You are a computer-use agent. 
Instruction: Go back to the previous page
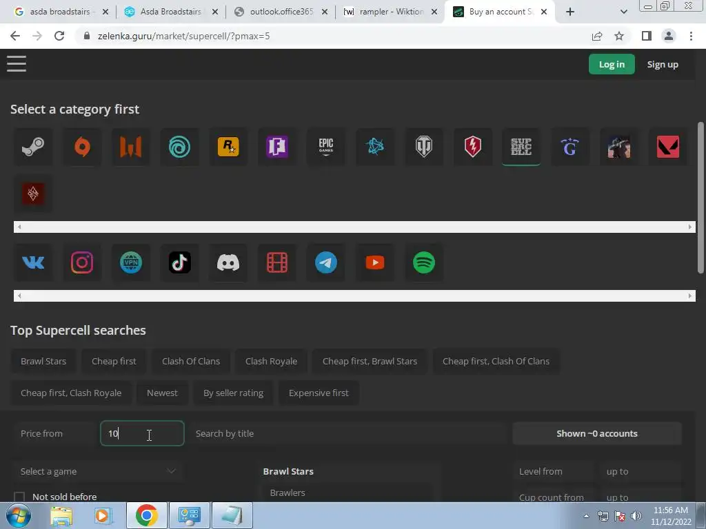click(15, 36)
